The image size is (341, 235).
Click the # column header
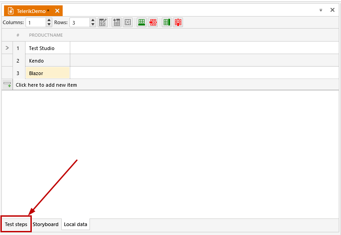pos(18,35)
